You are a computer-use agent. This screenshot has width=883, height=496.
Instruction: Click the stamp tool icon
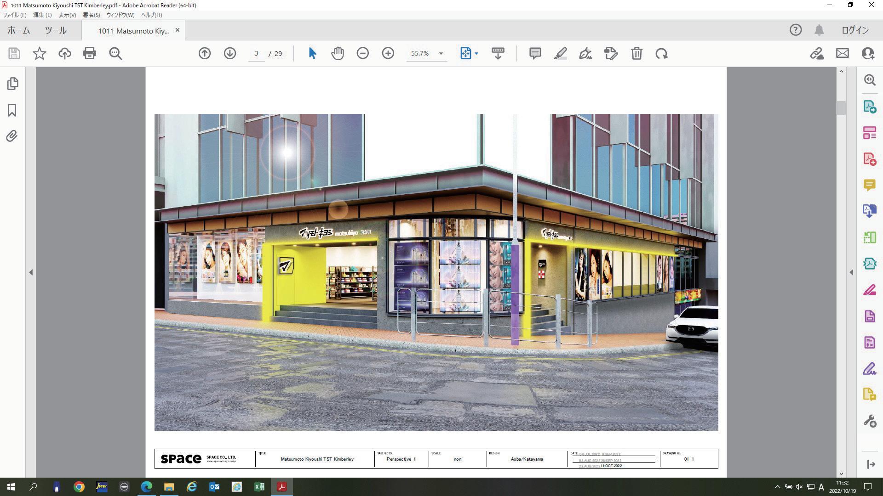tap(611, 53)
